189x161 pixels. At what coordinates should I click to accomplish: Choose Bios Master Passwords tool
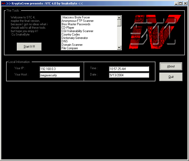[76, 24]
